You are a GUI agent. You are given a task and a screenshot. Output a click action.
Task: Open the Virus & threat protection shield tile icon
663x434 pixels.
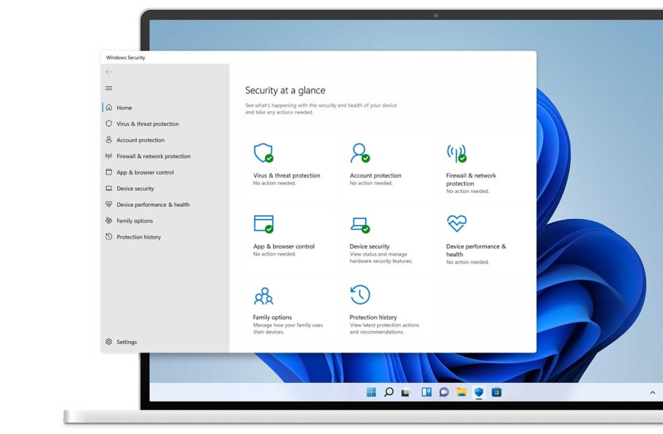point(264,153)
